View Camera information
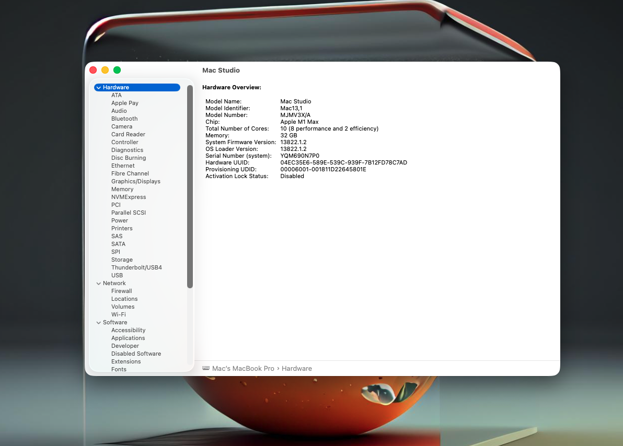623x446 pixels. [x=122, y=126]
